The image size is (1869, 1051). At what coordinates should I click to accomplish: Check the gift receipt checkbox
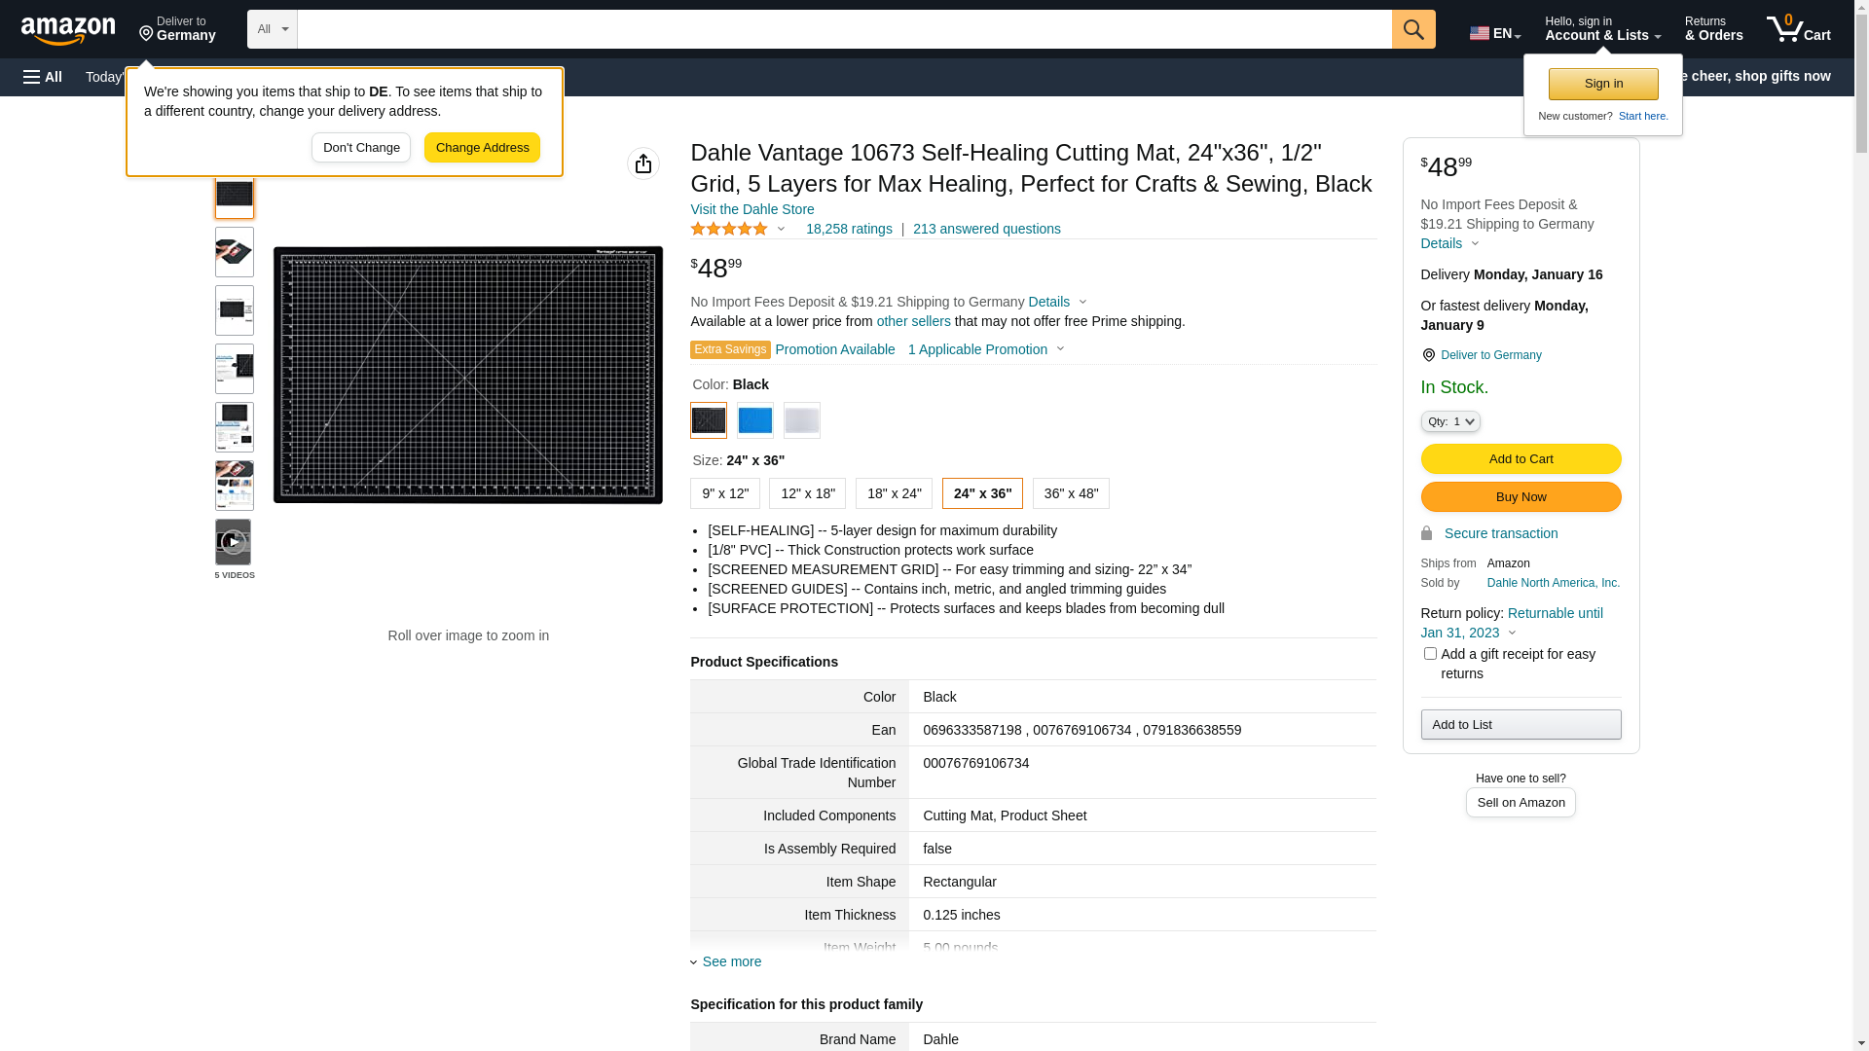pos(1429,654)
